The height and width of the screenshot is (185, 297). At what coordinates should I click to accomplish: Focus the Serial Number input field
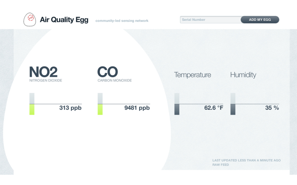click(211, 20)
